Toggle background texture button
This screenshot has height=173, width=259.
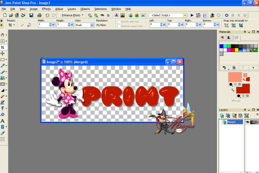(243, 96)
